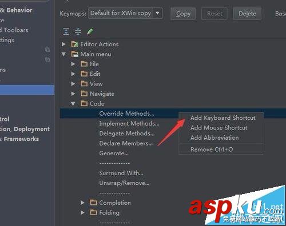
Task: Expand the Edit group arrow
Action: click(x=73, y=74)
